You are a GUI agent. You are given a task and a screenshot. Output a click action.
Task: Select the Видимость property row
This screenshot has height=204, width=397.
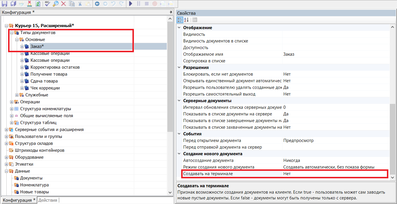[283, 34]
